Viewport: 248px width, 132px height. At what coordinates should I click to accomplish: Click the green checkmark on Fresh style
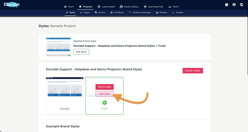[104, 103]
